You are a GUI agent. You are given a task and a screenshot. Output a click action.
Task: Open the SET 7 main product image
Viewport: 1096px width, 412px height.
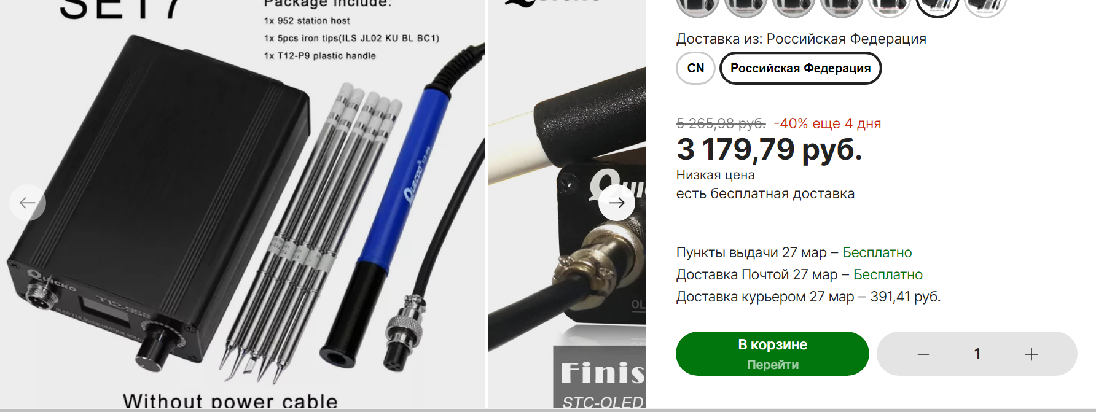[242, 204]
